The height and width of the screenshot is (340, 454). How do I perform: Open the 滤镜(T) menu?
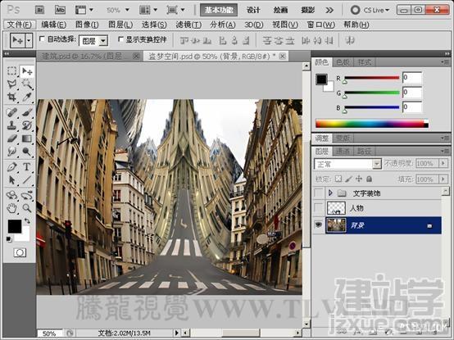(x=188, y=25)
